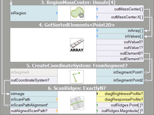Click the GetSortedElements ARRAY icon
This screenshot has width=154, height=115.
(77, 45)
